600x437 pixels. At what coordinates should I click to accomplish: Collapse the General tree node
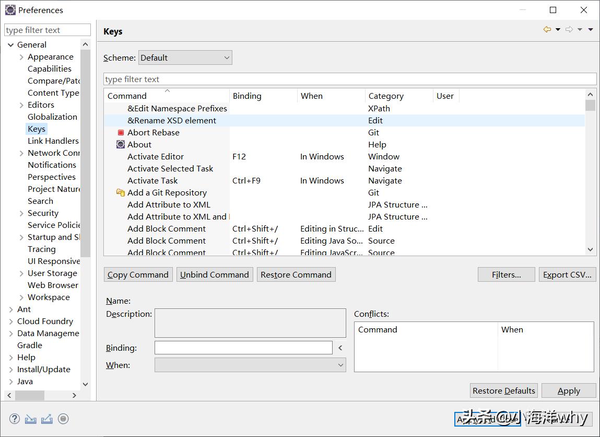pos(11,45)
